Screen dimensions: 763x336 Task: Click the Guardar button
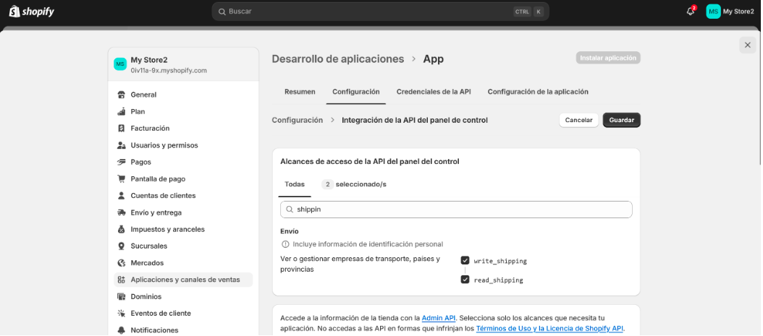point(621,120)
